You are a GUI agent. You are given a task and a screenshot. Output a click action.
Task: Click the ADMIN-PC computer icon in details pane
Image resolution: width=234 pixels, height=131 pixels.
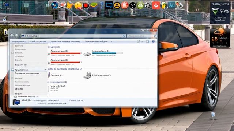tap(16, 102)
